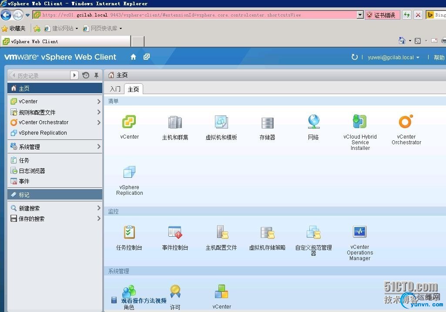Screen dimensions: 446x312
Task: Refresh vSphere client with circular arrow
Action: (355, 57)
